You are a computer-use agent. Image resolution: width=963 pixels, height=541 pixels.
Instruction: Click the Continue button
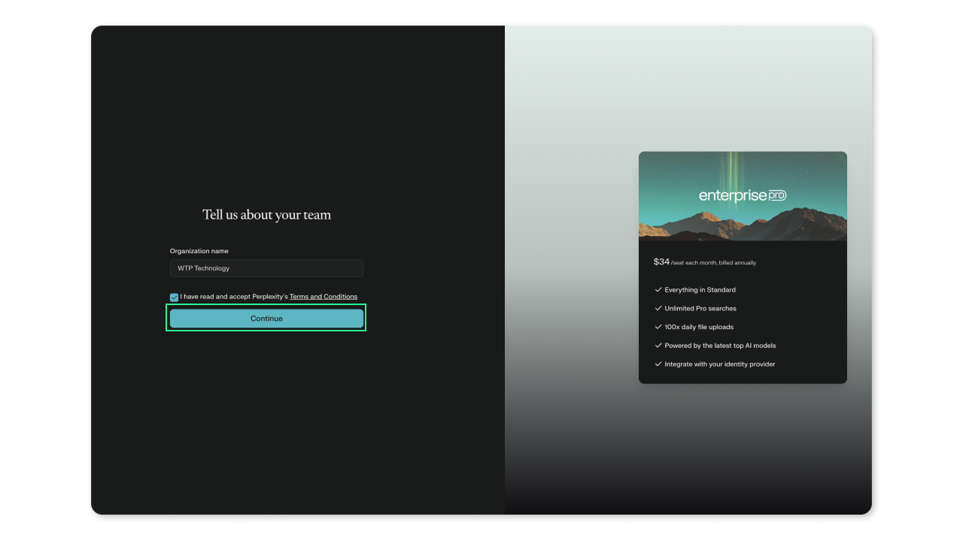tap(266, 319)
